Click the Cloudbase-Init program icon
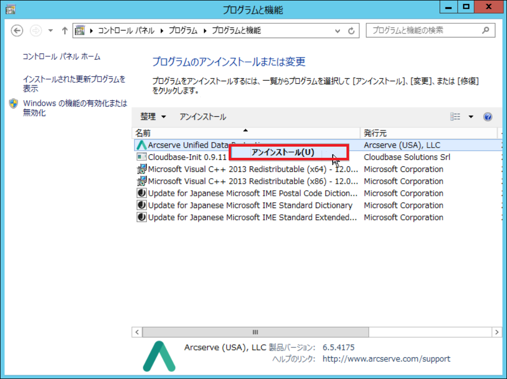 pyautogui.click(x=141, y=157)
